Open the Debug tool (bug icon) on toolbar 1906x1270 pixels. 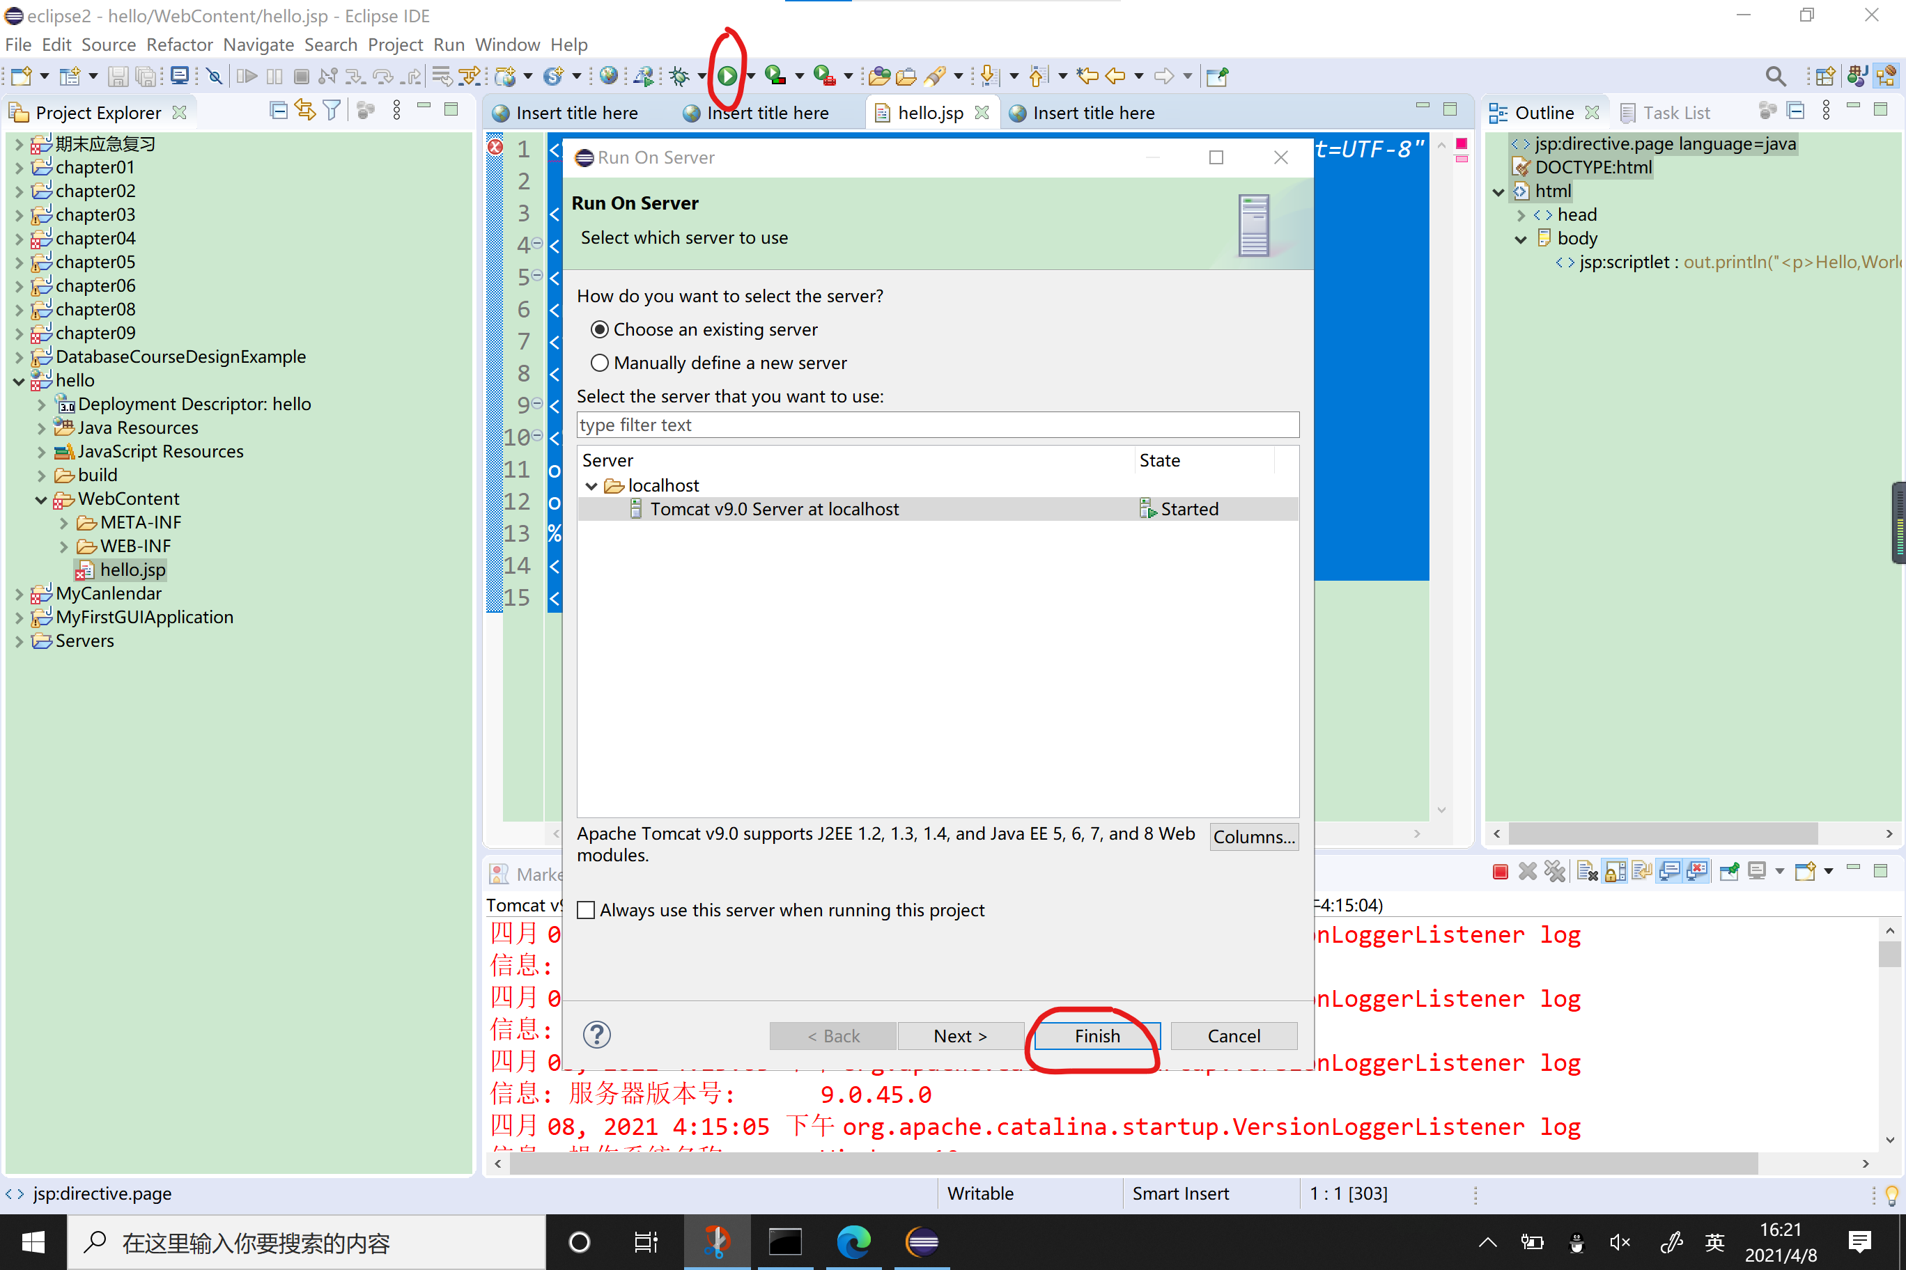coord(681,75)
